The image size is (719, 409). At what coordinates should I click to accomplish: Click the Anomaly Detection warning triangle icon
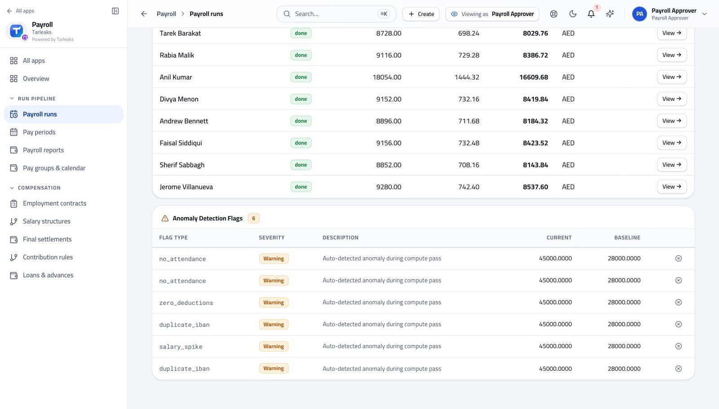(165, 218)
